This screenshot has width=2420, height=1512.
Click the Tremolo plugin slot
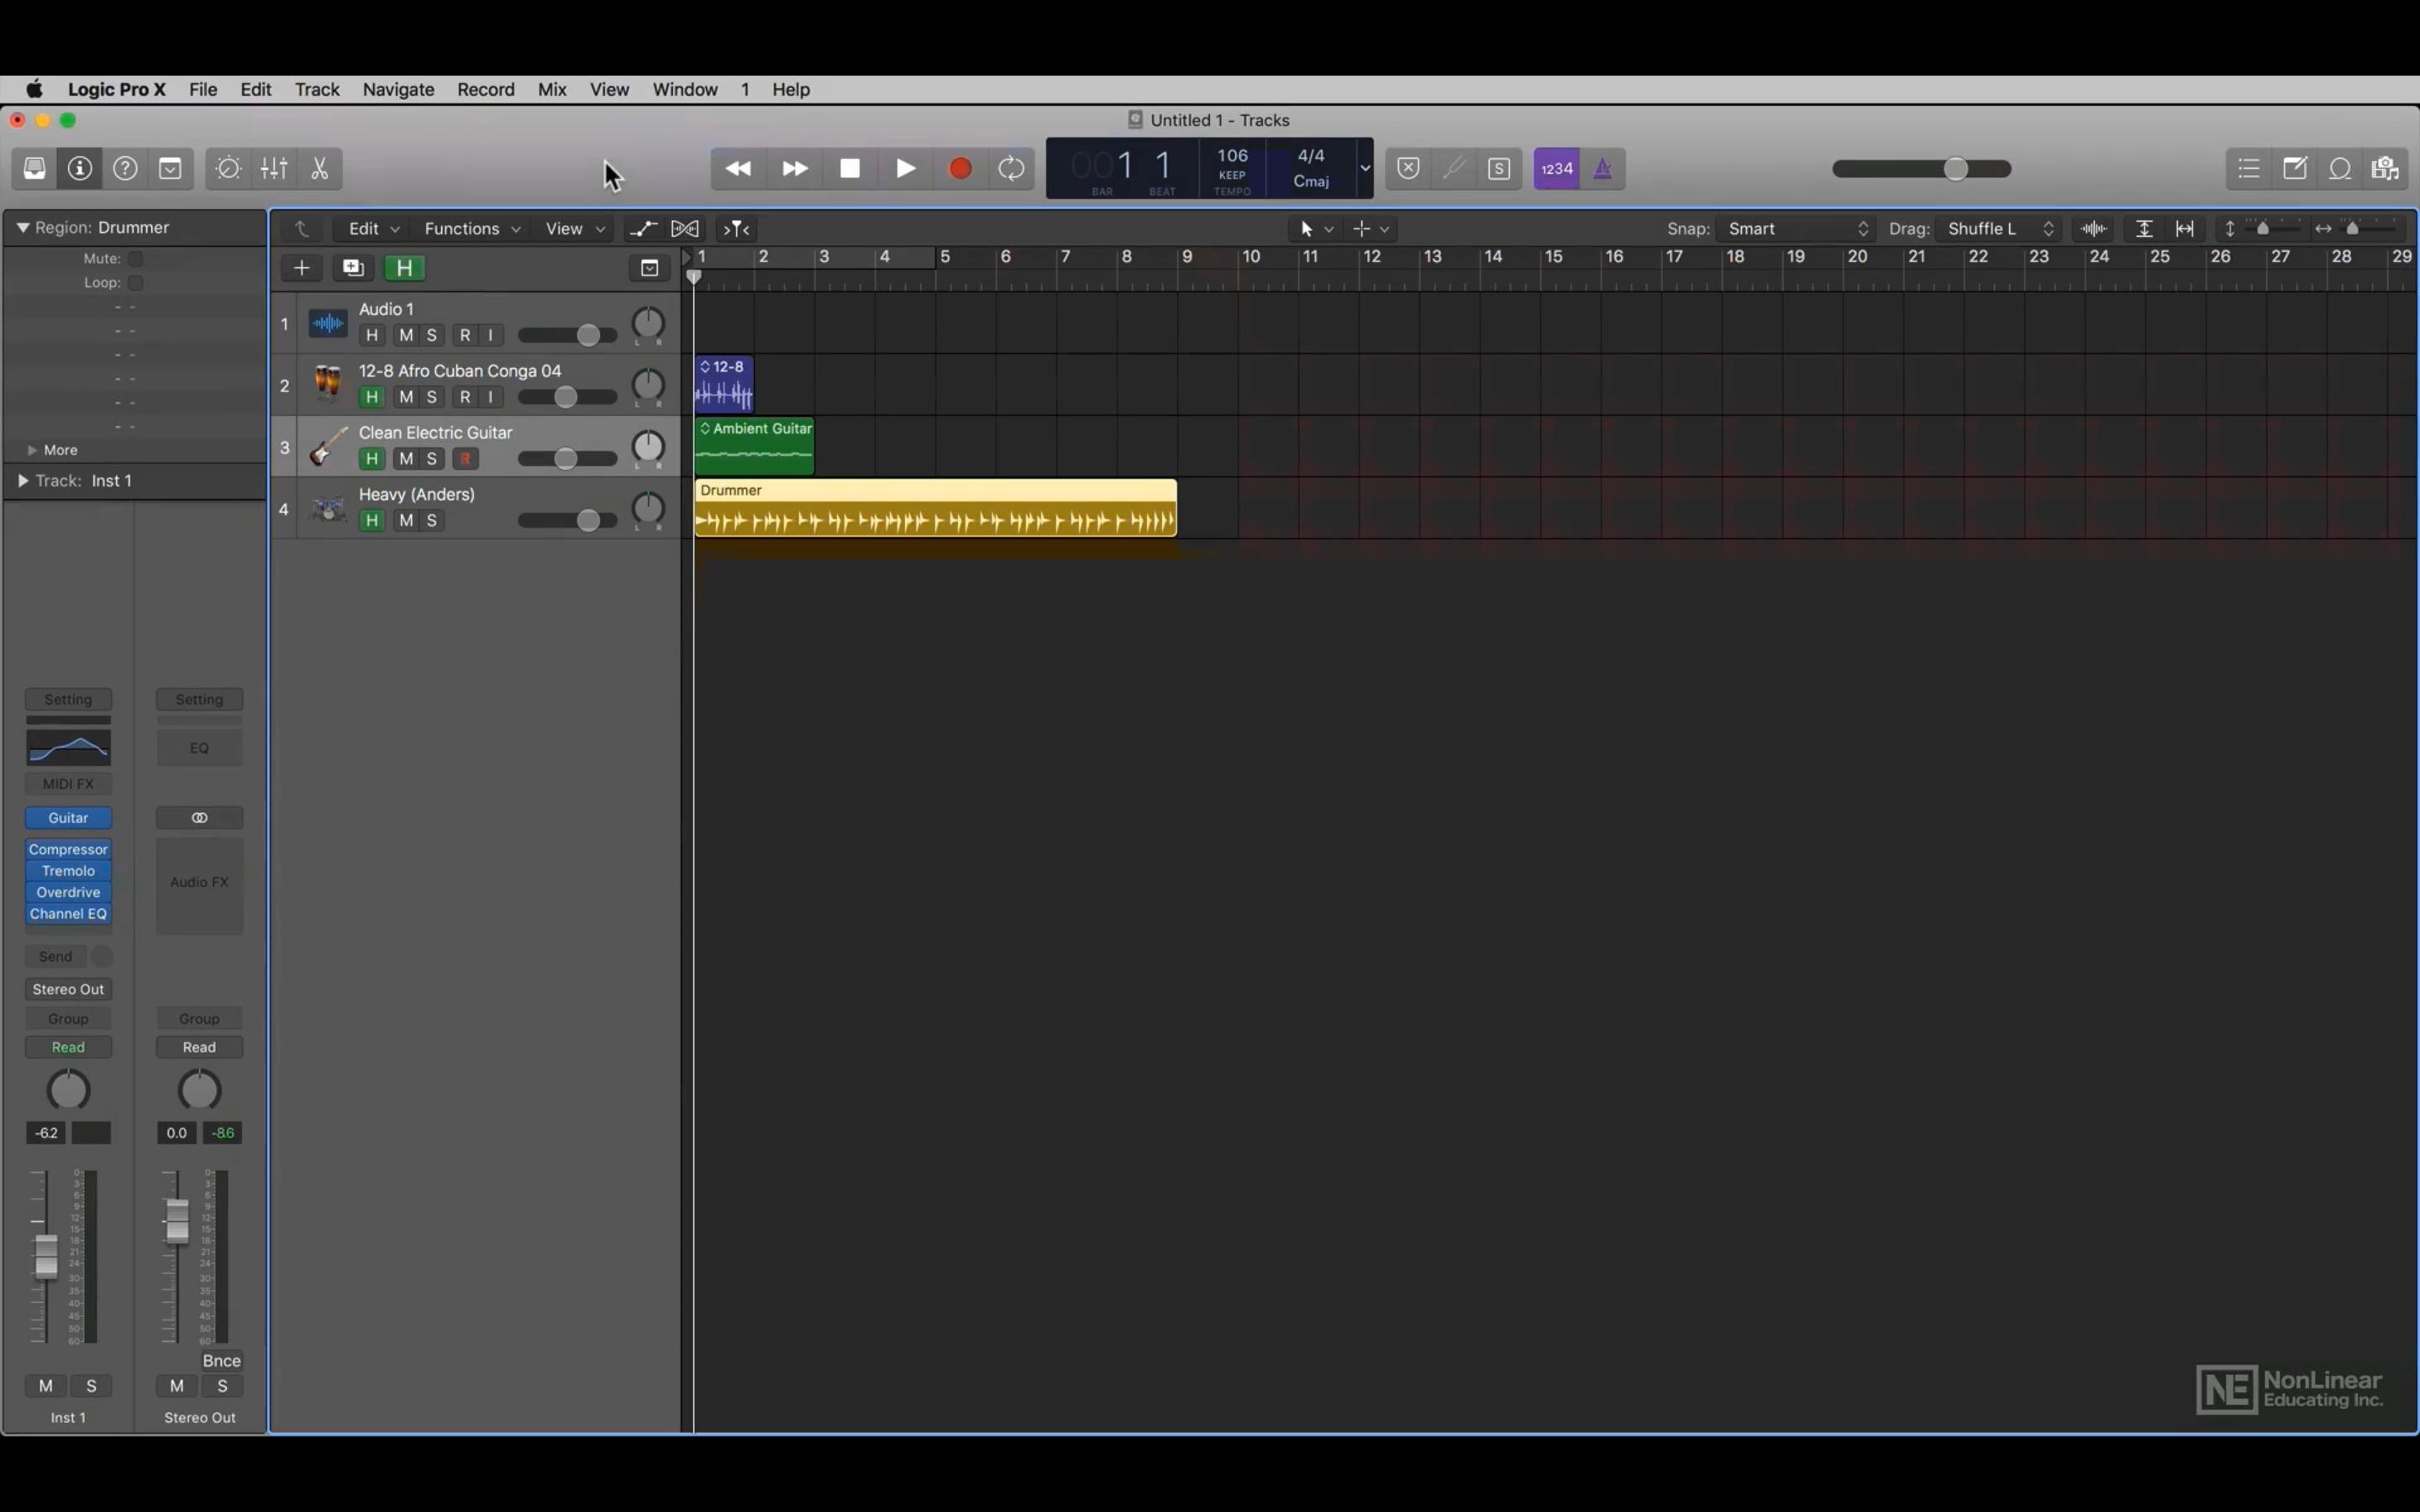click(68, 871)
